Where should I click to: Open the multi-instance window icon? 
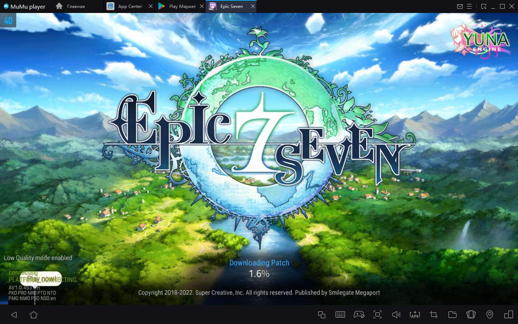pyautogui.click(x=322, y=315)
